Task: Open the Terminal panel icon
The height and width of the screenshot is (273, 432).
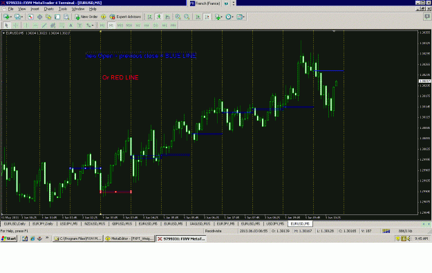Action: (57, 17)
